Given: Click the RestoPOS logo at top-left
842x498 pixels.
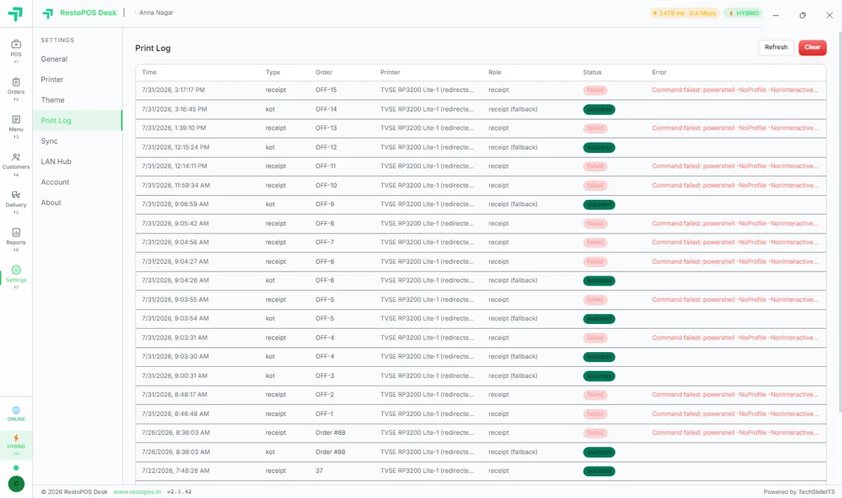Looking at the screenshot, I should coord(15,14).
